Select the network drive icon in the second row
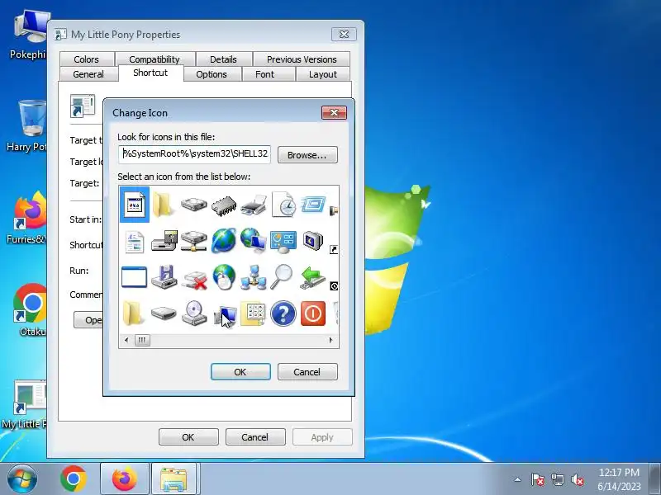Image resolution: width=661 pixels, height=495 pixels. [x=194, y=241]
